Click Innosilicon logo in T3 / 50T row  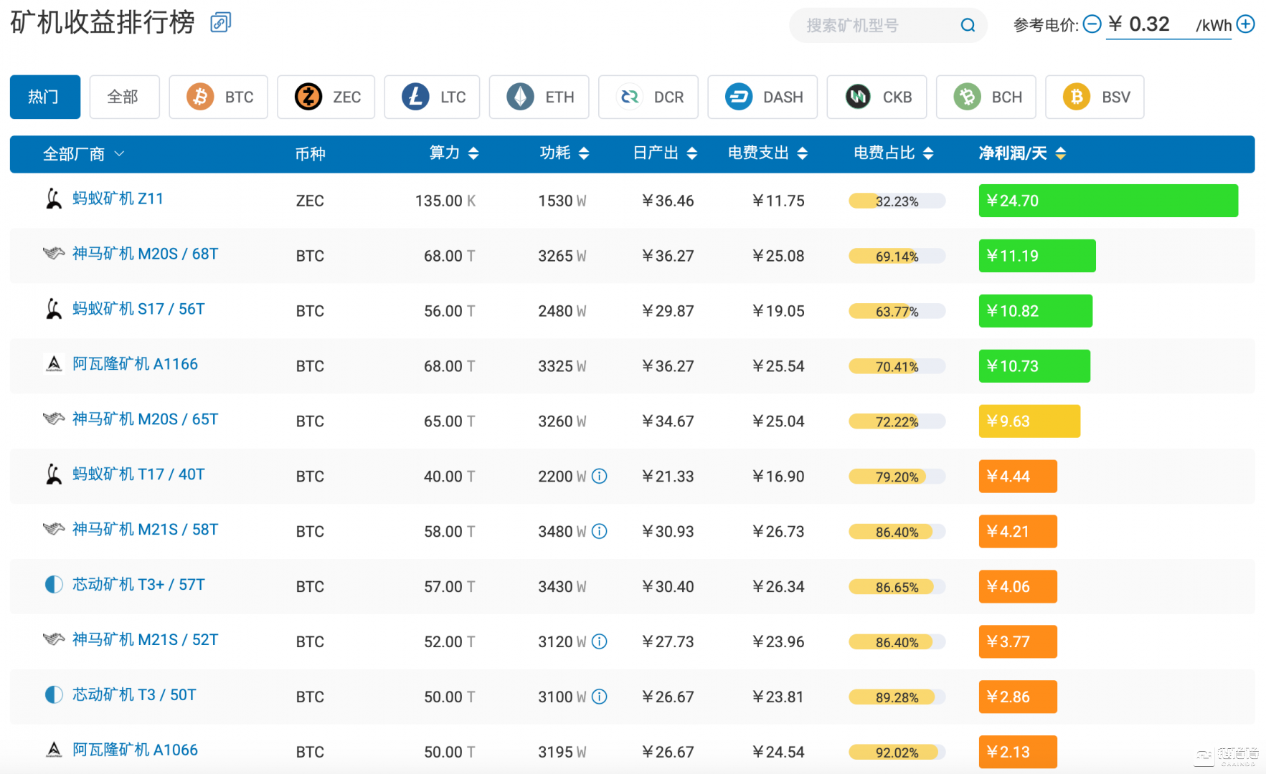[x=54, y=695]
